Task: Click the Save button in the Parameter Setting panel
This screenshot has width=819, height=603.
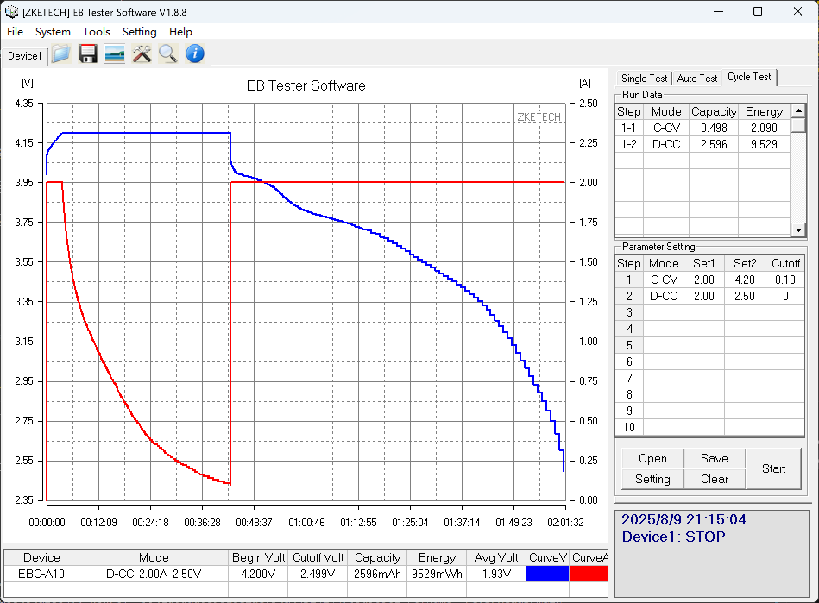Action: click(x=715, y=459)
